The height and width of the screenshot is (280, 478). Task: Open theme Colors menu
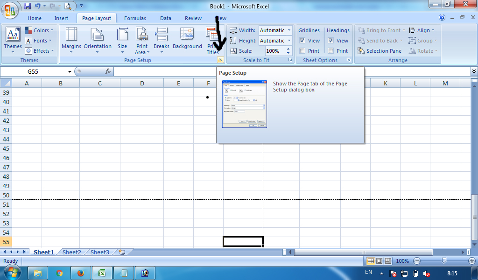39,30
